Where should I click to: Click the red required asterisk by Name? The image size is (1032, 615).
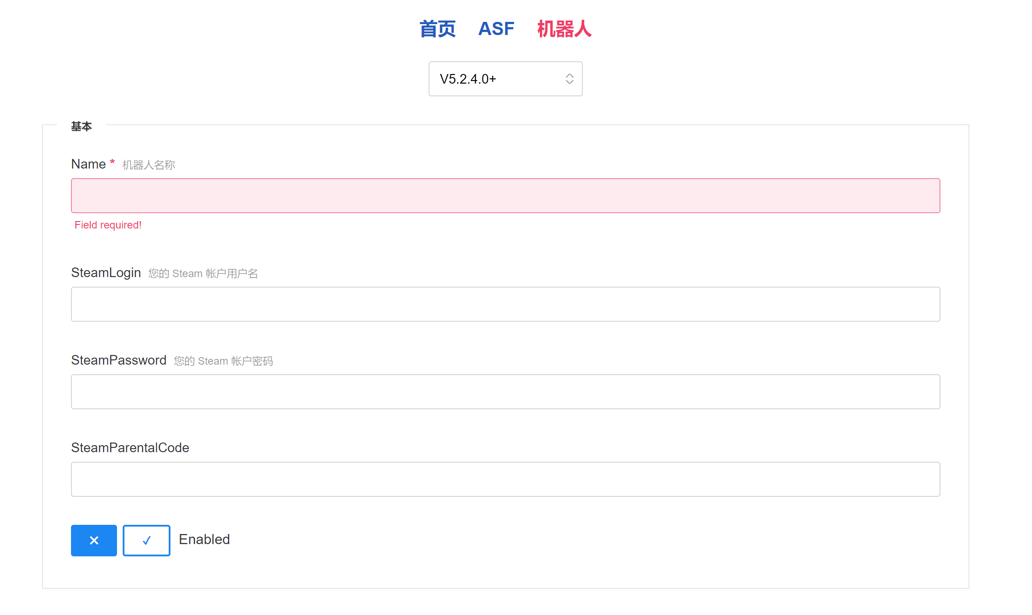point(112,162)
